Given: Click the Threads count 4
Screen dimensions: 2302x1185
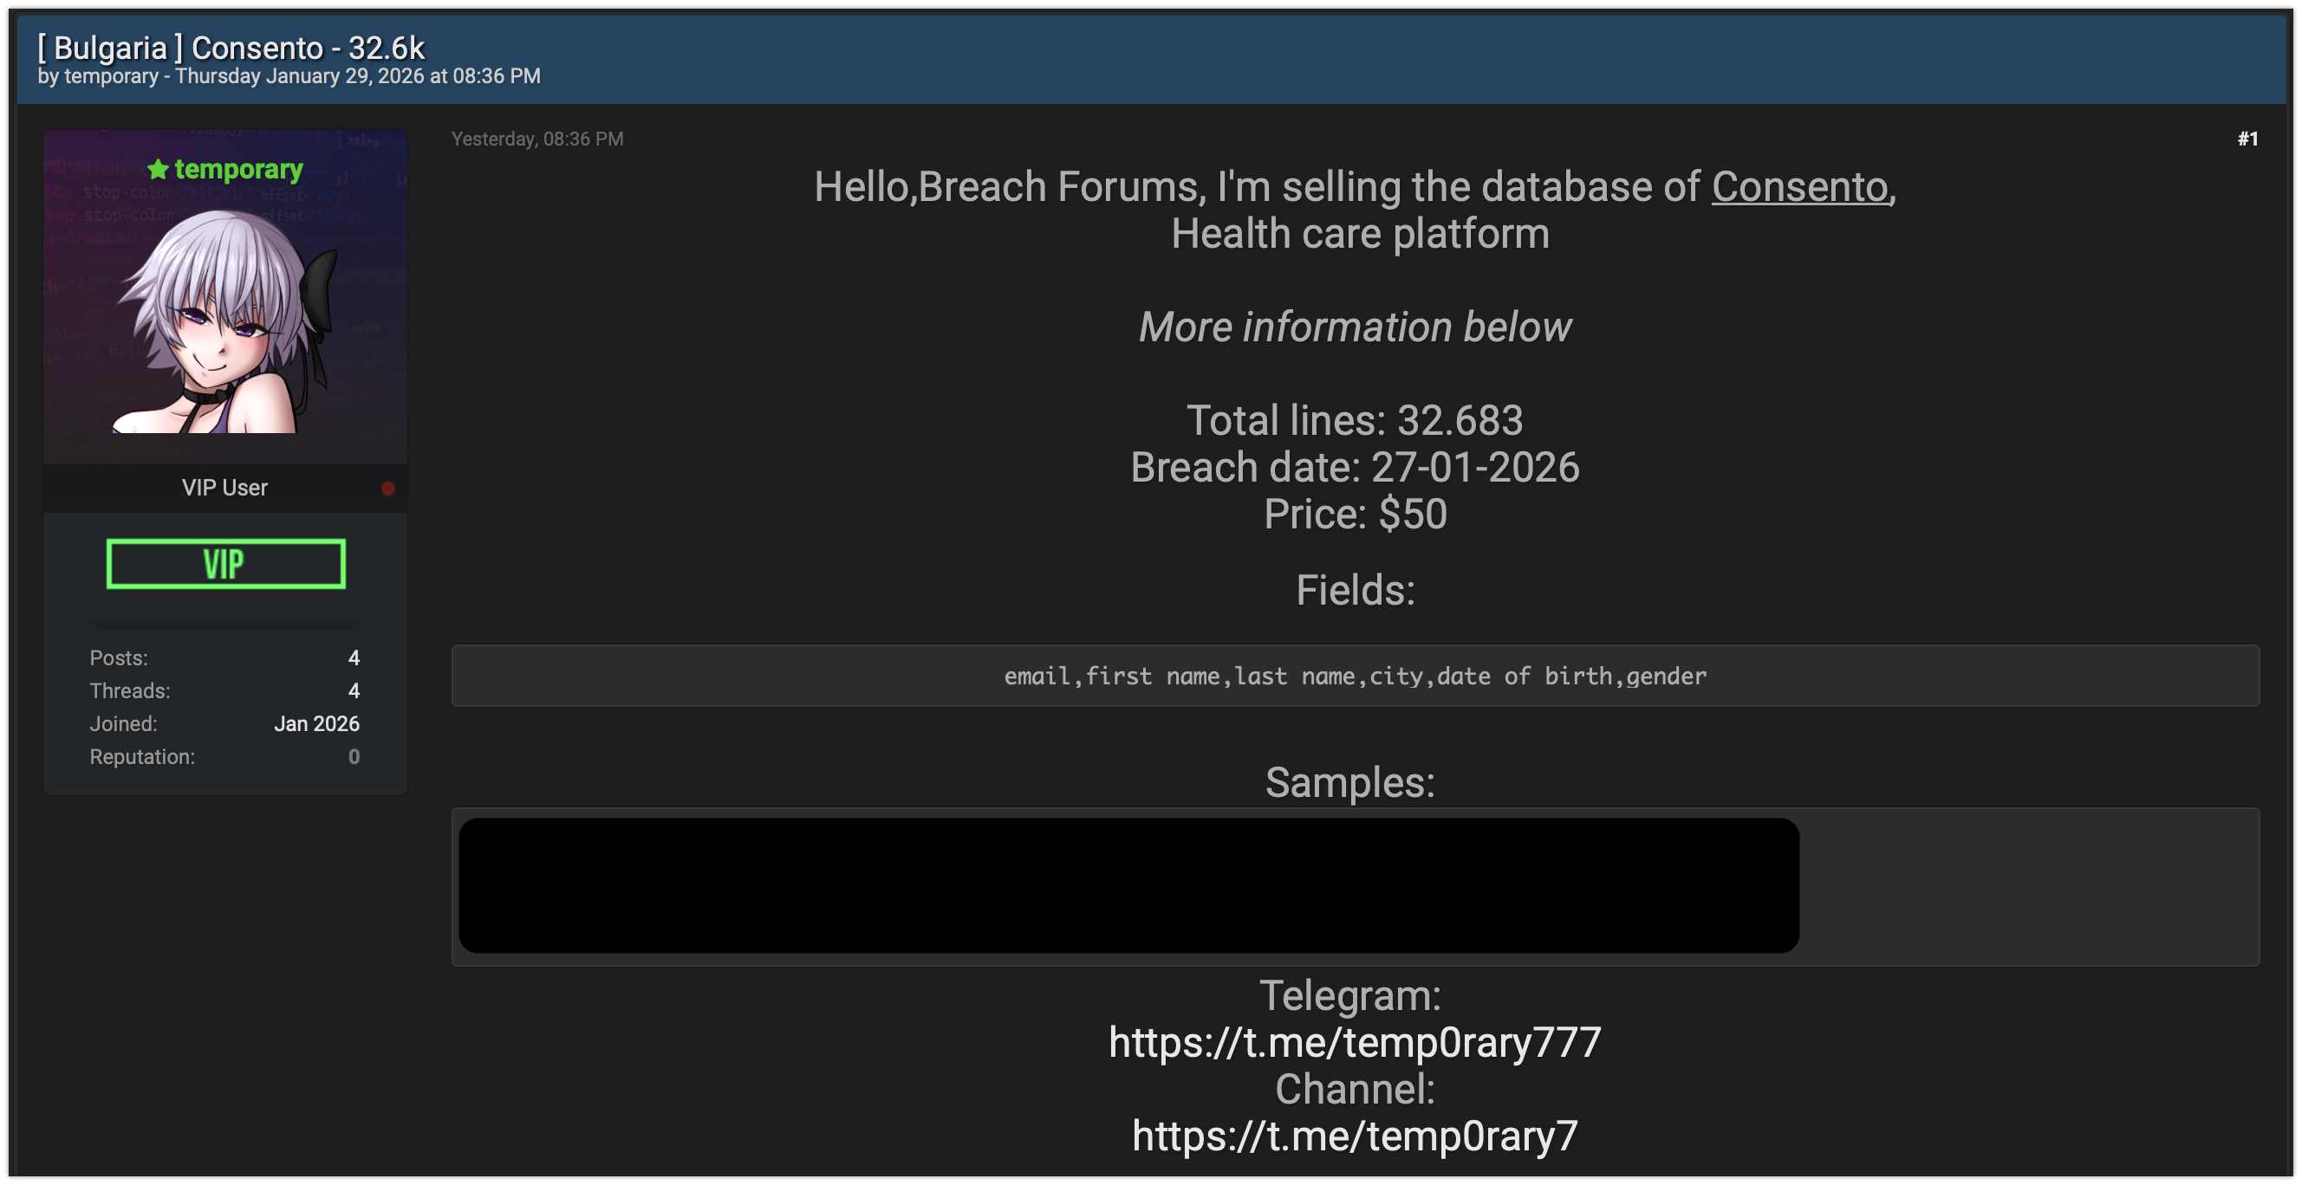Looking at the screenshot, I should (x=354, y=690).
